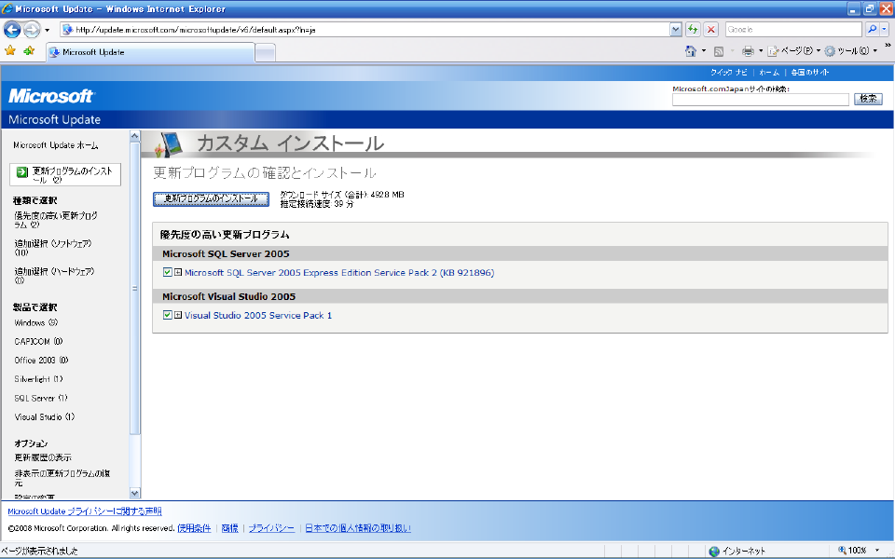This screenshot has width=895, height=559.
Task: Click the インターネット security zone indicator
Action: [x=737, y=551]
